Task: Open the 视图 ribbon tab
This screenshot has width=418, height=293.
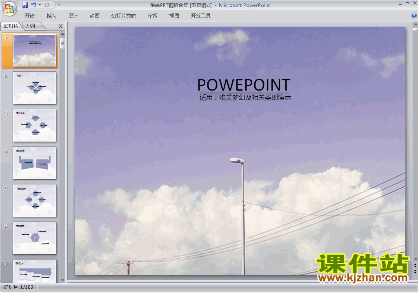Action: [x=174, y=16]
